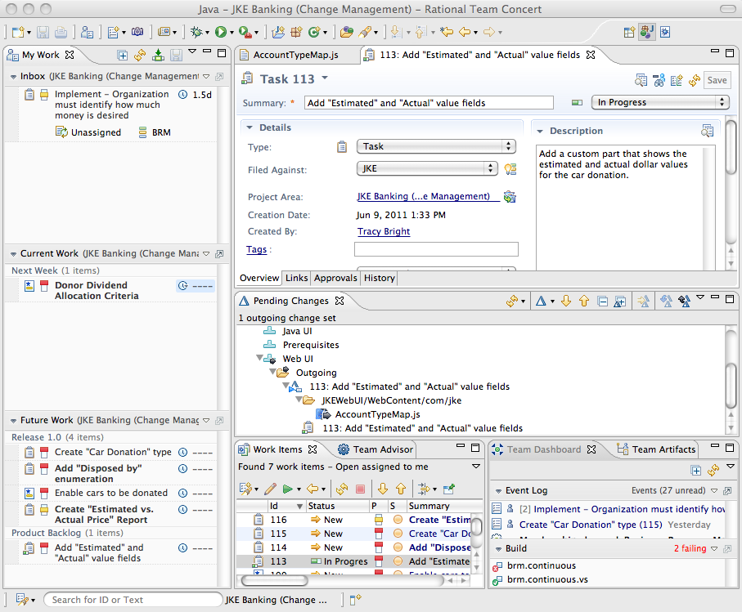Click the Open Perspective icon at top right
The image size is (742, 612).
point(629,32)
